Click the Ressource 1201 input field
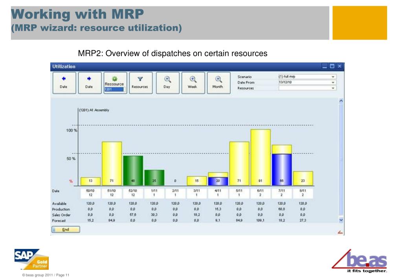The image size is (402, 278). coord(114,90)
